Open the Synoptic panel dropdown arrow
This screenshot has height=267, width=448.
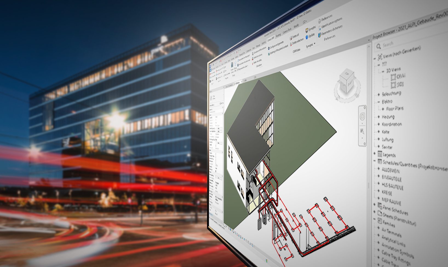pyautogui.click(x=315, y=44)
